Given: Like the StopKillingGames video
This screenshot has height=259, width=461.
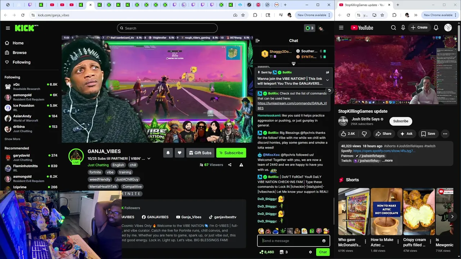Looking at the screenshot, I should (348, 134).
